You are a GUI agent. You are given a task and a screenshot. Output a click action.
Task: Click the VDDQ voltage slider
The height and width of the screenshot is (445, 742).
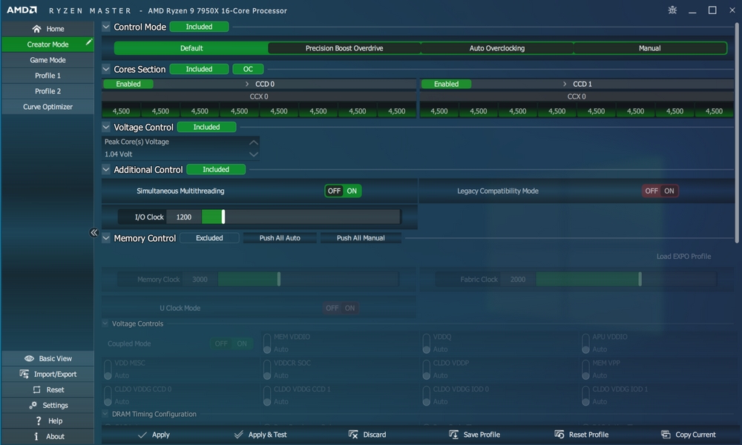[427, 344]
